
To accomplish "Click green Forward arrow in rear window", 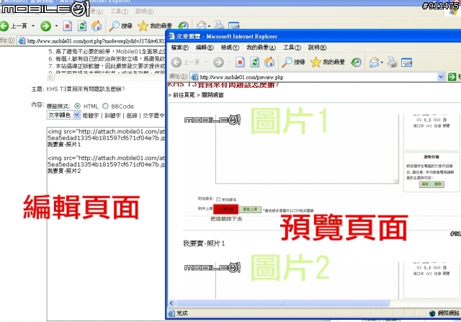I will 45,26.
